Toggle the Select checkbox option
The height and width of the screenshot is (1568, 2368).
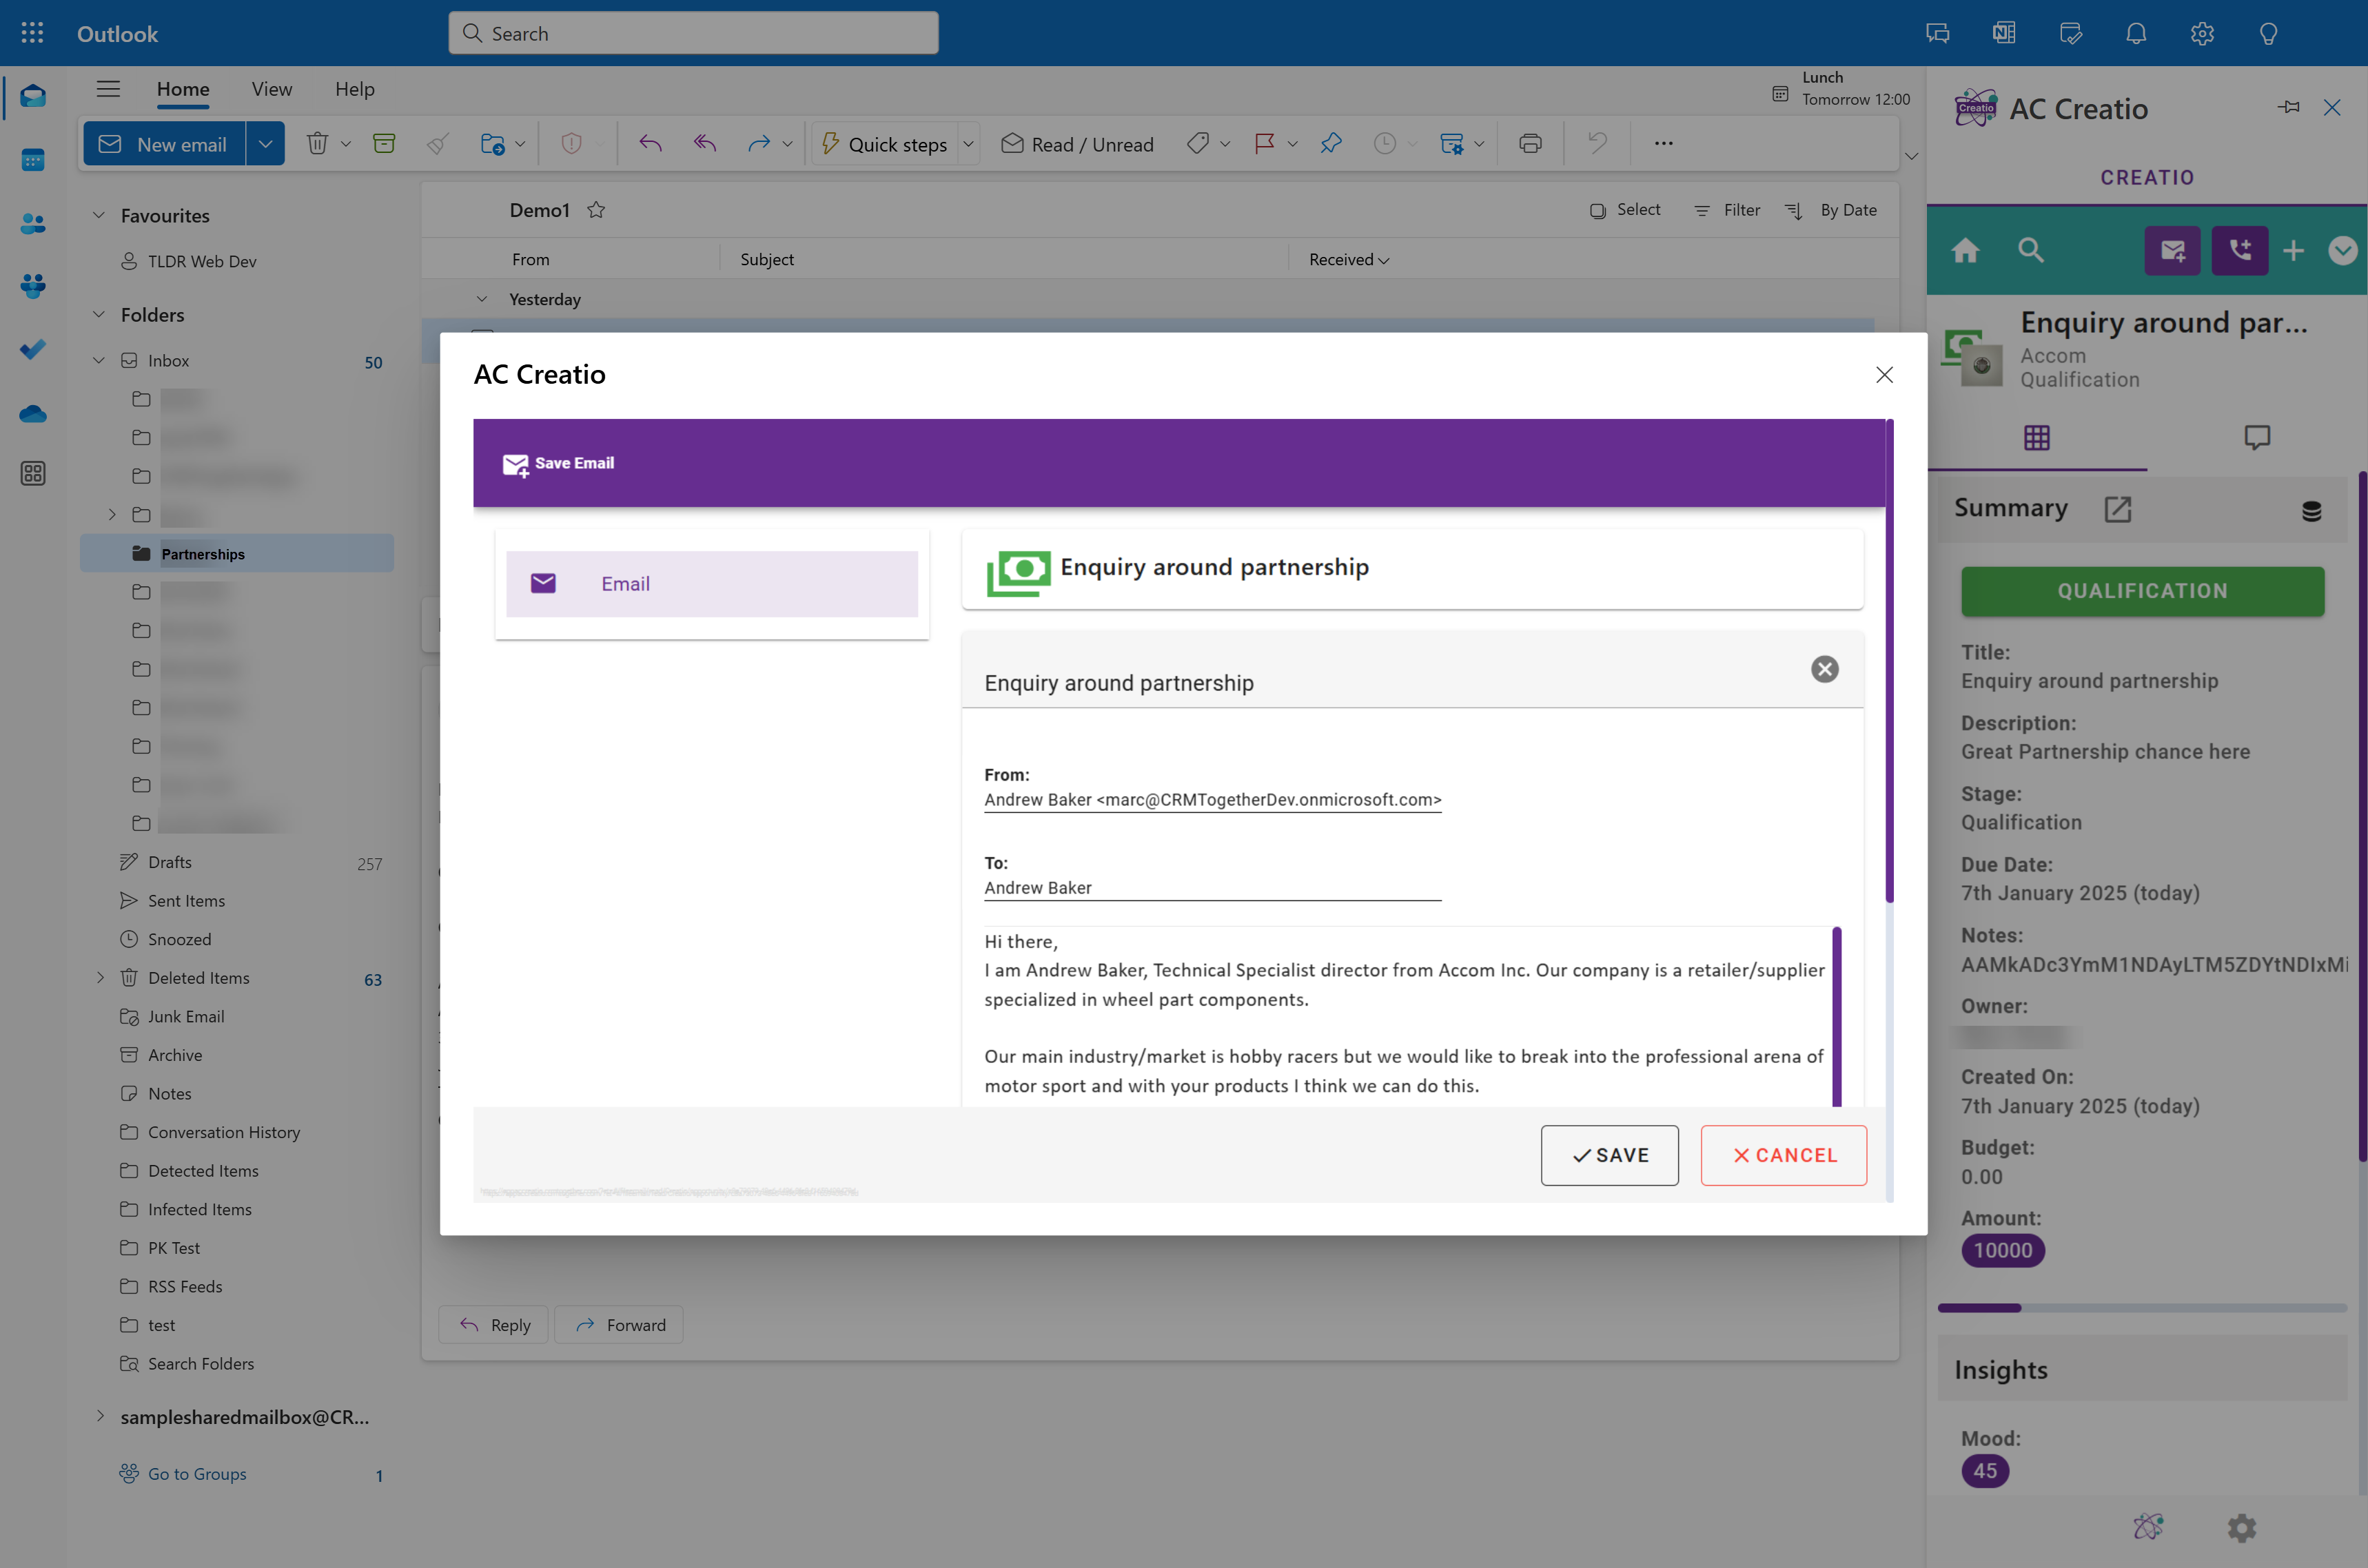[1624, 210]
